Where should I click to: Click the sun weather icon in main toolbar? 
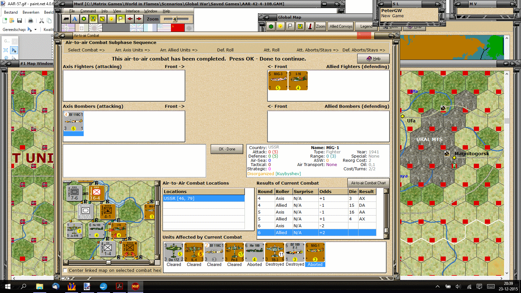[x=111, y=19]
